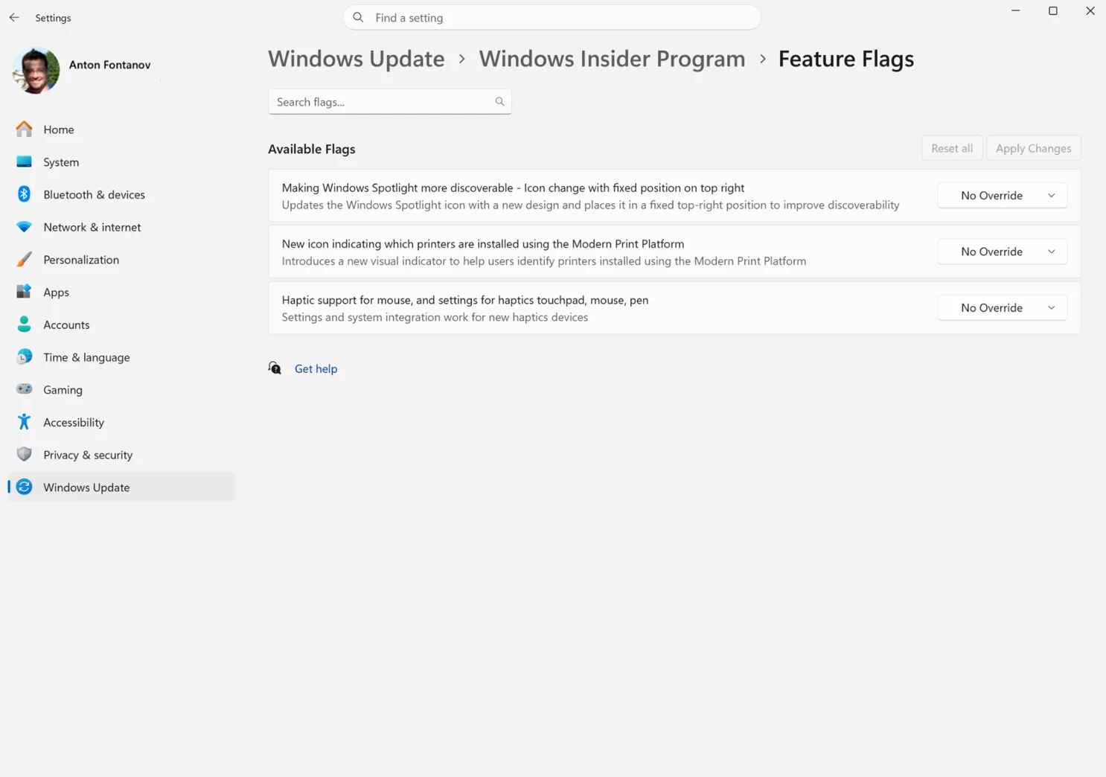Select Time & language in sidebar
1106x777 pixels.
click(86, 357)
